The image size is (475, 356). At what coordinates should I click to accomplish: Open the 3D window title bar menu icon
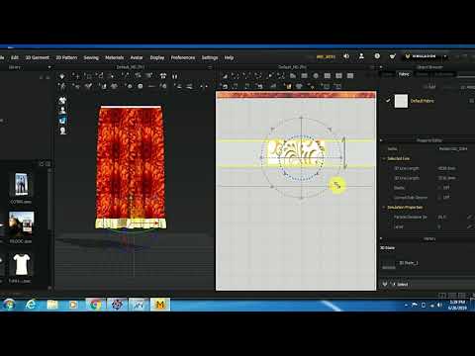click(210, 67)
